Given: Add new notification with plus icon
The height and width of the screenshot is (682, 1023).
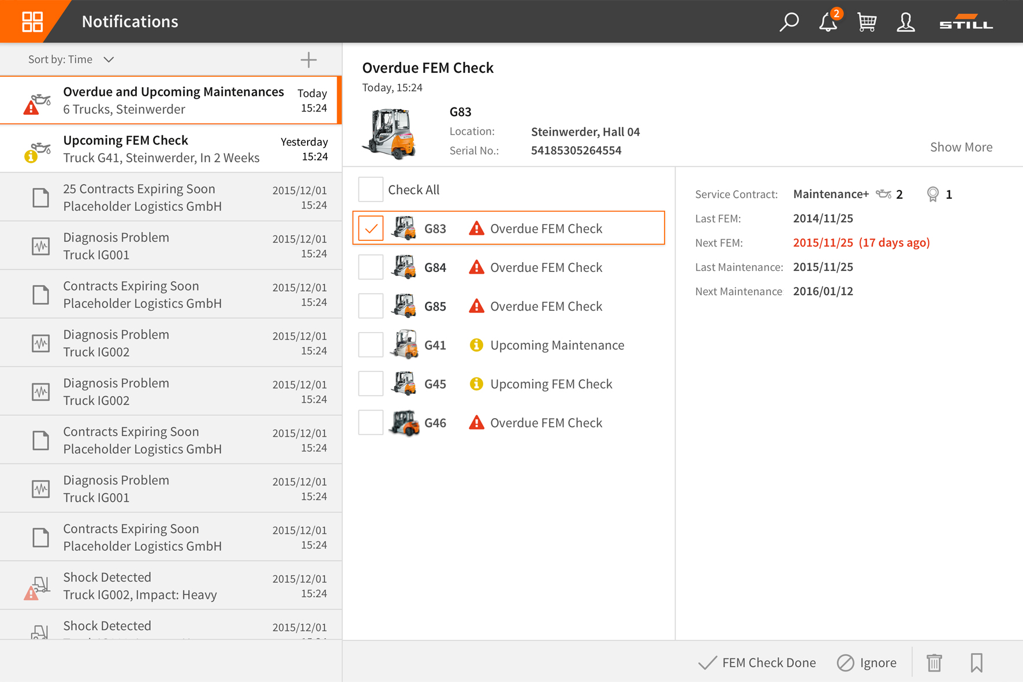Looking at the screenshot, I should 308,59.
